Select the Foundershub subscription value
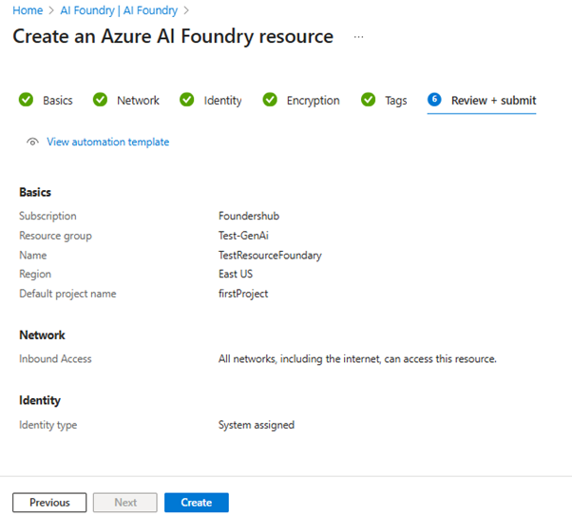The width and height of the screenshot is (572, 516). coord(249,216)
